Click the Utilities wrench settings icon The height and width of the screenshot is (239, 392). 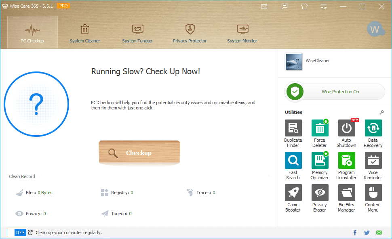tap(381, 112)
